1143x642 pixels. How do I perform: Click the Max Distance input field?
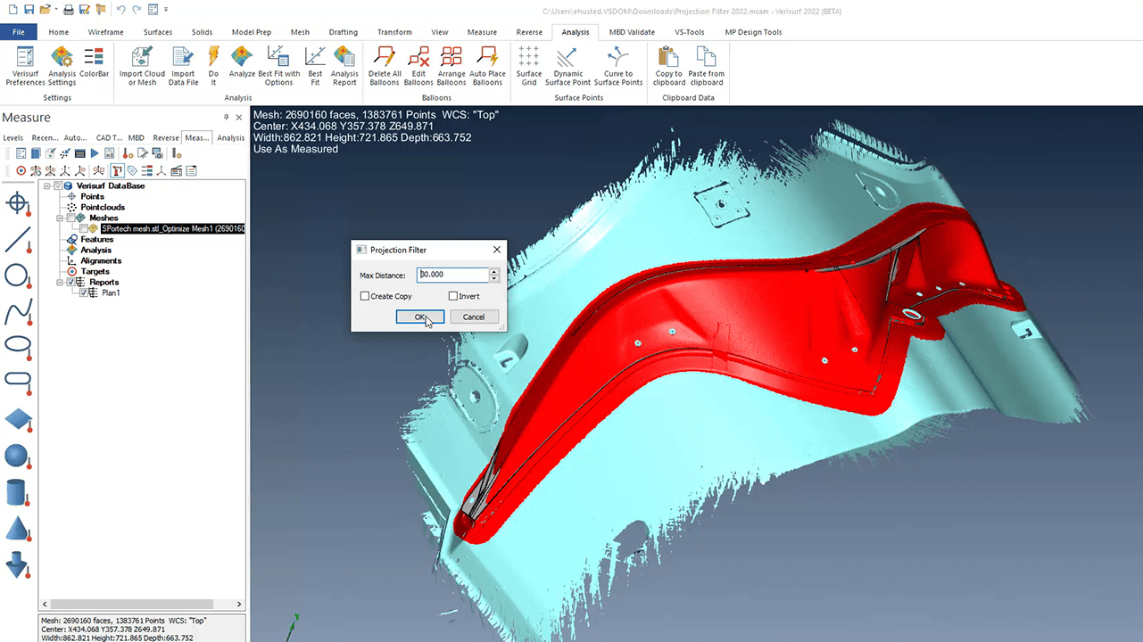[453, 275]
